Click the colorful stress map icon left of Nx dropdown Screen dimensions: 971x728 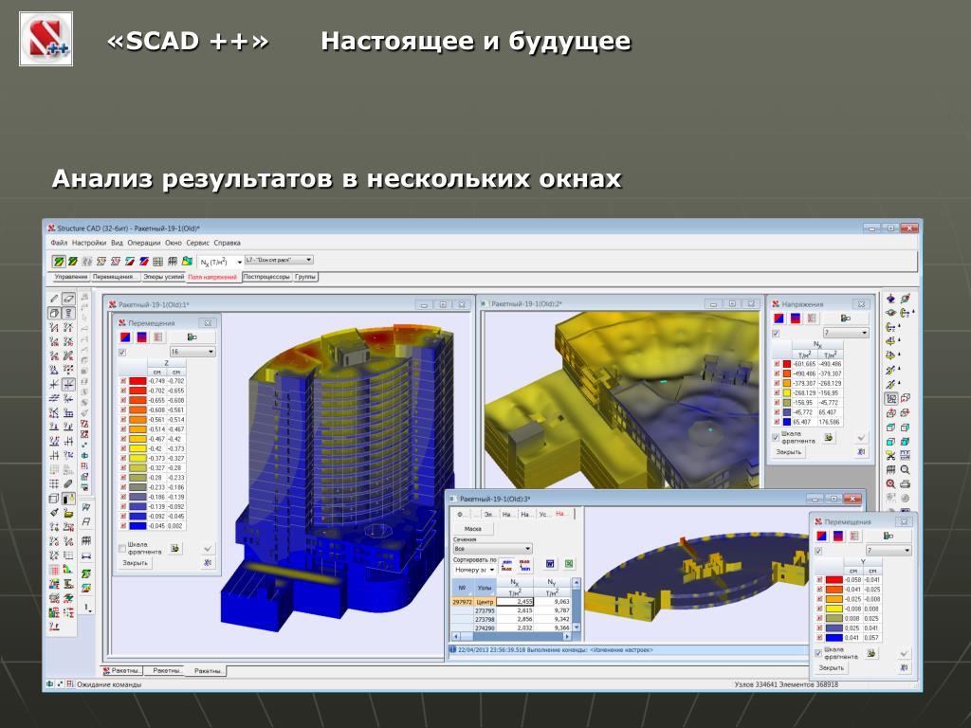187,262
